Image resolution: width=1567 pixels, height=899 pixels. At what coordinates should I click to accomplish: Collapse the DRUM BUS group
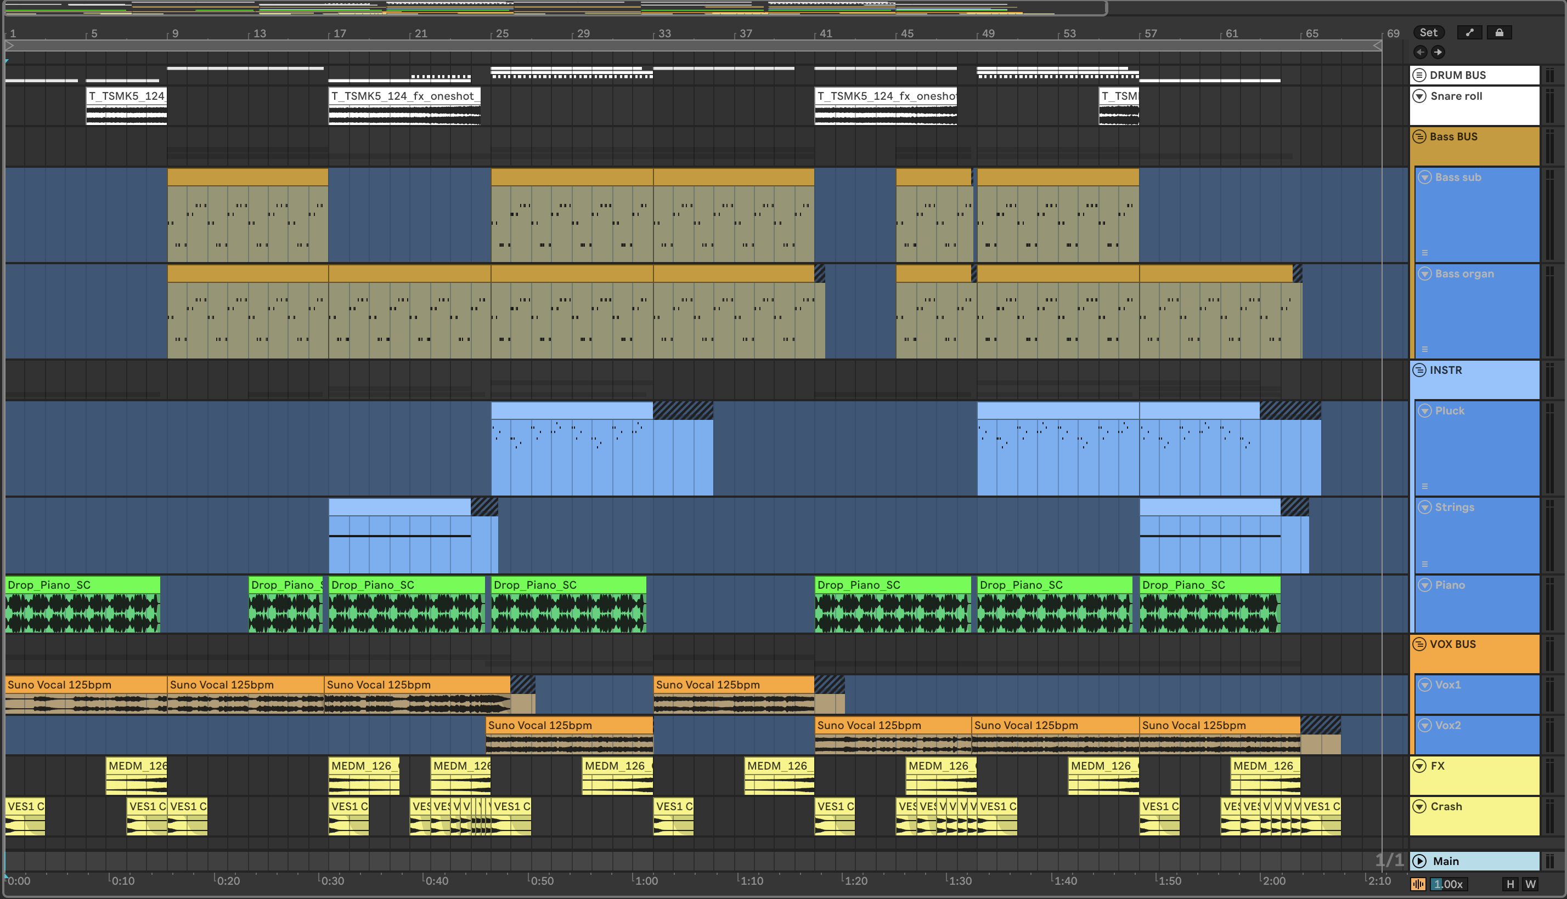click(x=1420, y=75)
